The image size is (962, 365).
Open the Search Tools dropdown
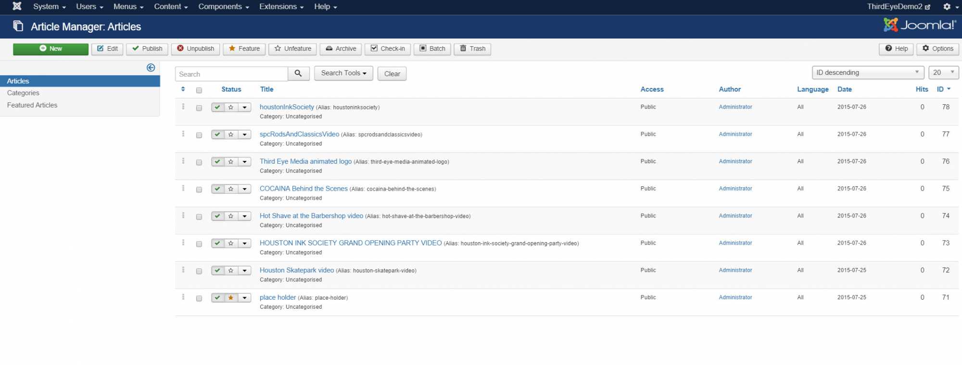point(343,73)
